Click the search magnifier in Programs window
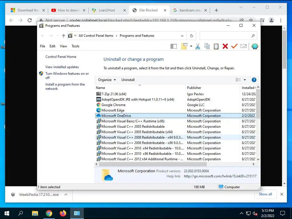This screenshot has width=292, height=219. pos(253,36)
